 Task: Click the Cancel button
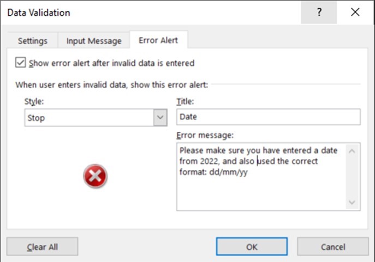click(x=332, y=247)
